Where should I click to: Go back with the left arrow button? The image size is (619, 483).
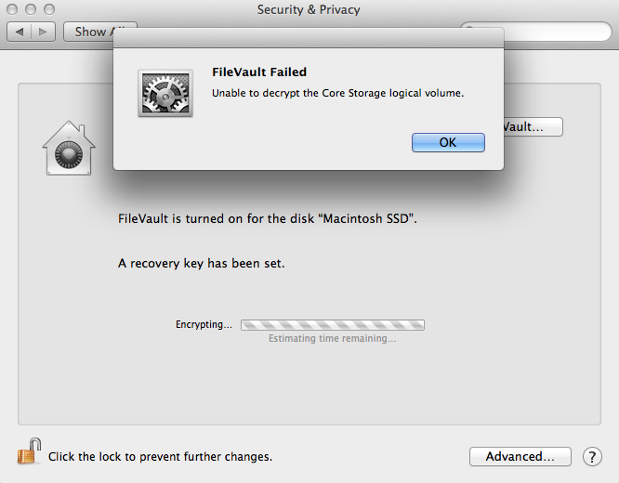pyautogui.click(x=20, y=32)
